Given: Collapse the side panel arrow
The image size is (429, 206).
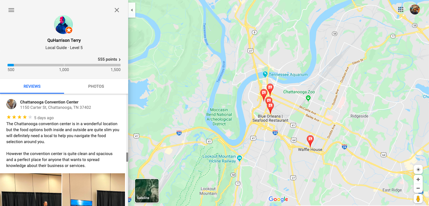Looking at the screenshot, I should tap(132, 10).
